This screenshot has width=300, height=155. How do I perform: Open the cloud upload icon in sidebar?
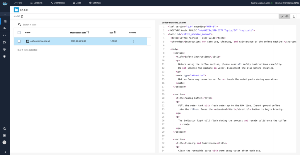click(x=4, y=28)
